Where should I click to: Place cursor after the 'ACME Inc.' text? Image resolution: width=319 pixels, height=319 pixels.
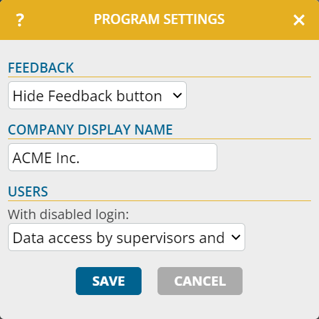coord(80,158)
